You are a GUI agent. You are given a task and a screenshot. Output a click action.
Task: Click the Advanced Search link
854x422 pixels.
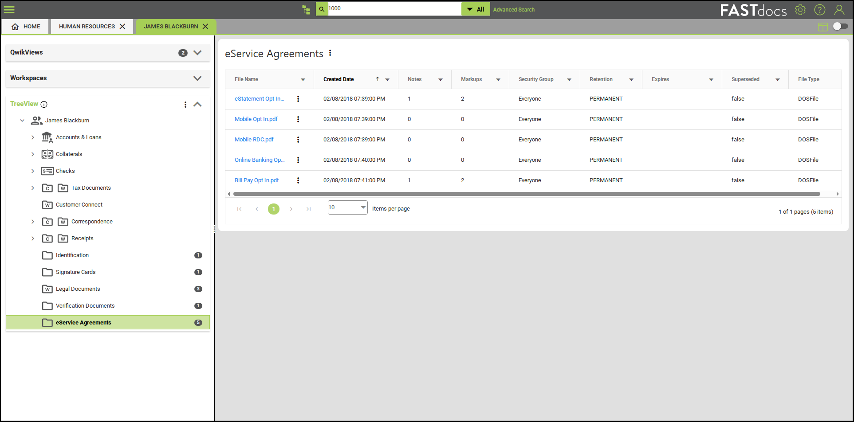click(x=513, y=9)
